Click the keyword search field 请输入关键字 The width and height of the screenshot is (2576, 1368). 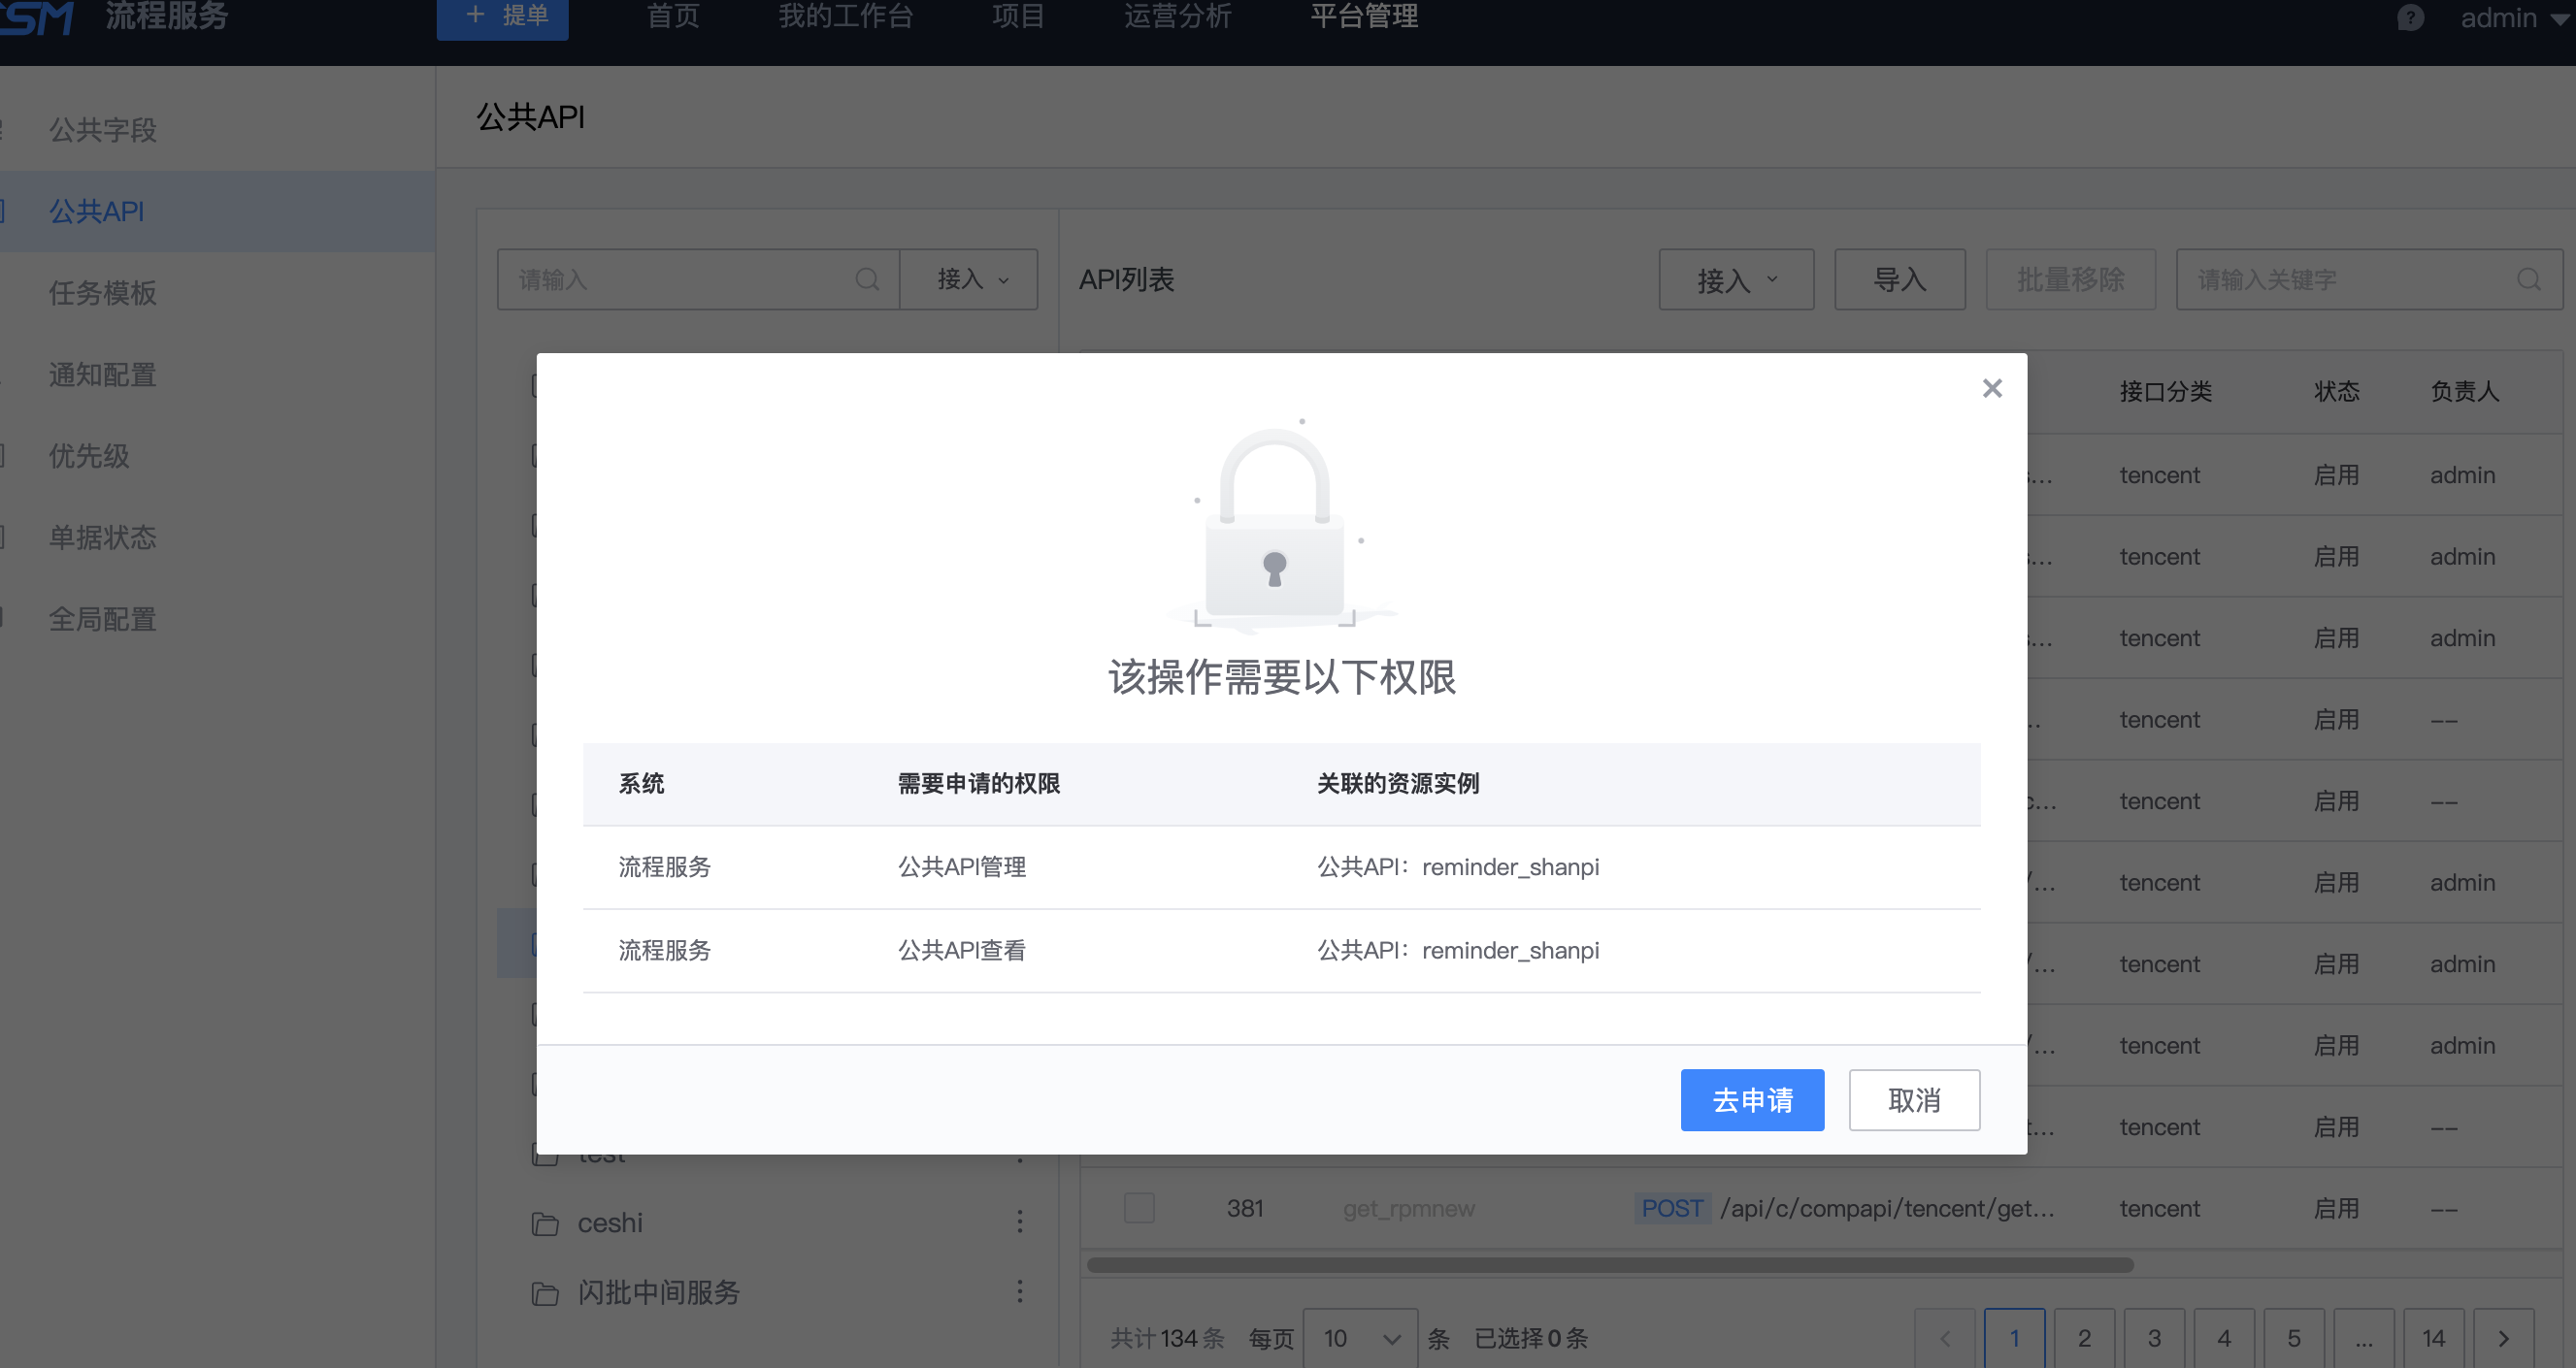pyautogui.click(x=2369, y=279)
